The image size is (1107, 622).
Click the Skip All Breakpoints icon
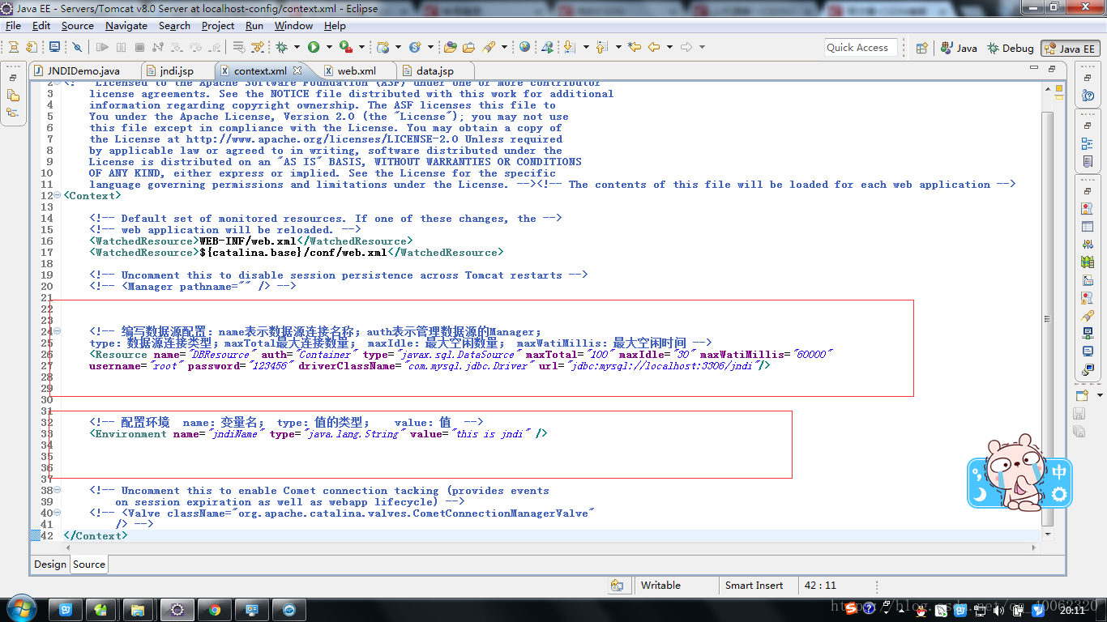point(77,47)
